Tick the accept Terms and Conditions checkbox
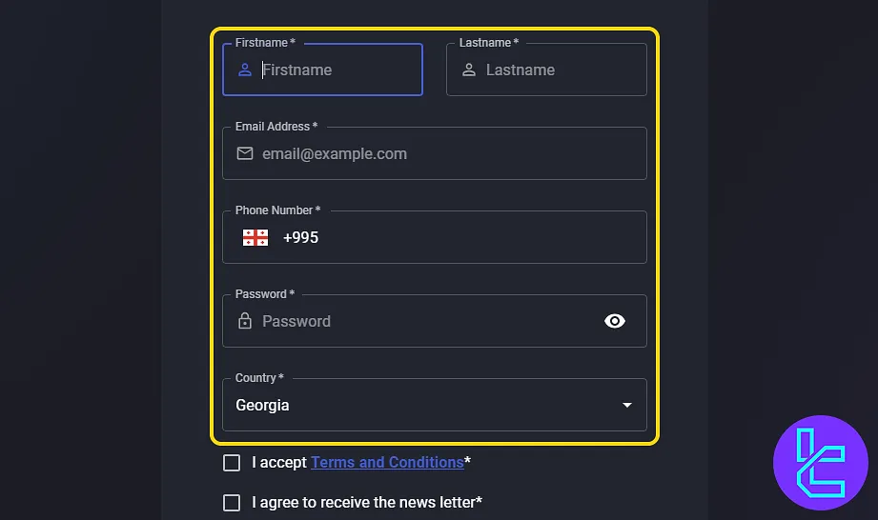Screen dimensions: 878x520 point(232,463)
